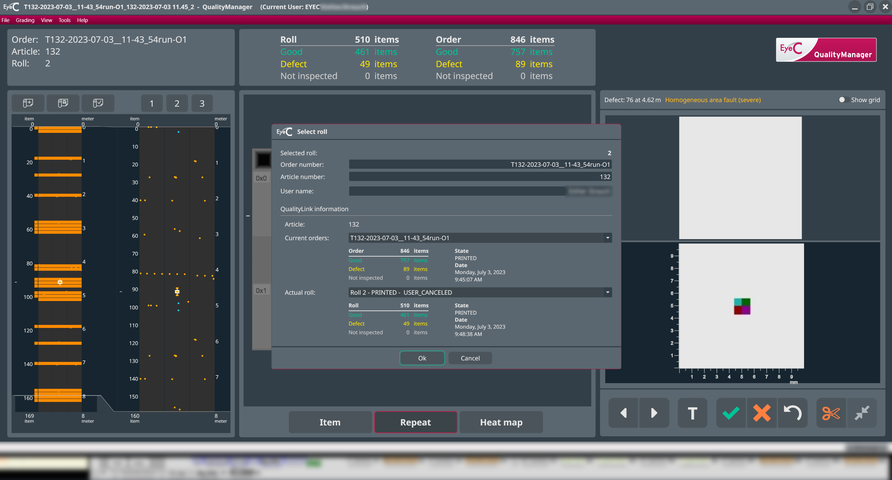Select lane button 2

[177, 103]
